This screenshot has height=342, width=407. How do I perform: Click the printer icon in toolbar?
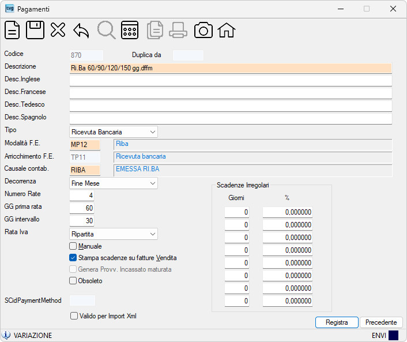click(x=178, y=31)
